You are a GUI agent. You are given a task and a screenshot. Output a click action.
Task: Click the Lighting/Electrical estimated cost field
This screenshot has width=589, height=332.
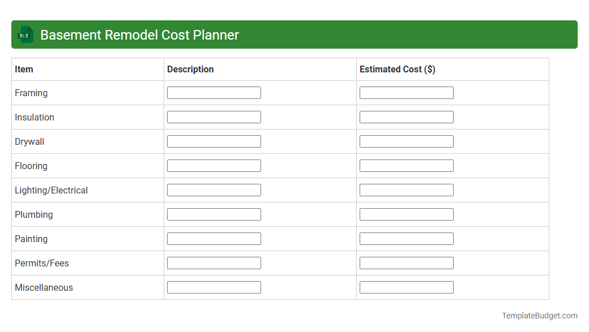point(406,189)
